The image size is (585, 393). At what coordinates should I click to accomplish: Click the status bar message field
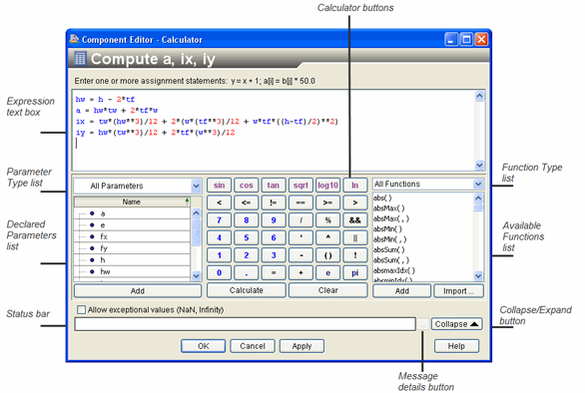[x=245, y=324]
